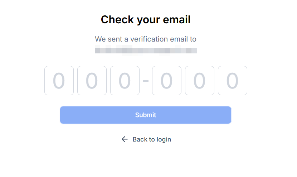Focus the fourth verification code digit box
This screenshot has width=297, height=177.
click(x=167, y=81)
